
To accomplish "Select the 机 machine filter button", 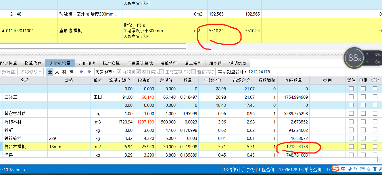I will coord(72,72).
